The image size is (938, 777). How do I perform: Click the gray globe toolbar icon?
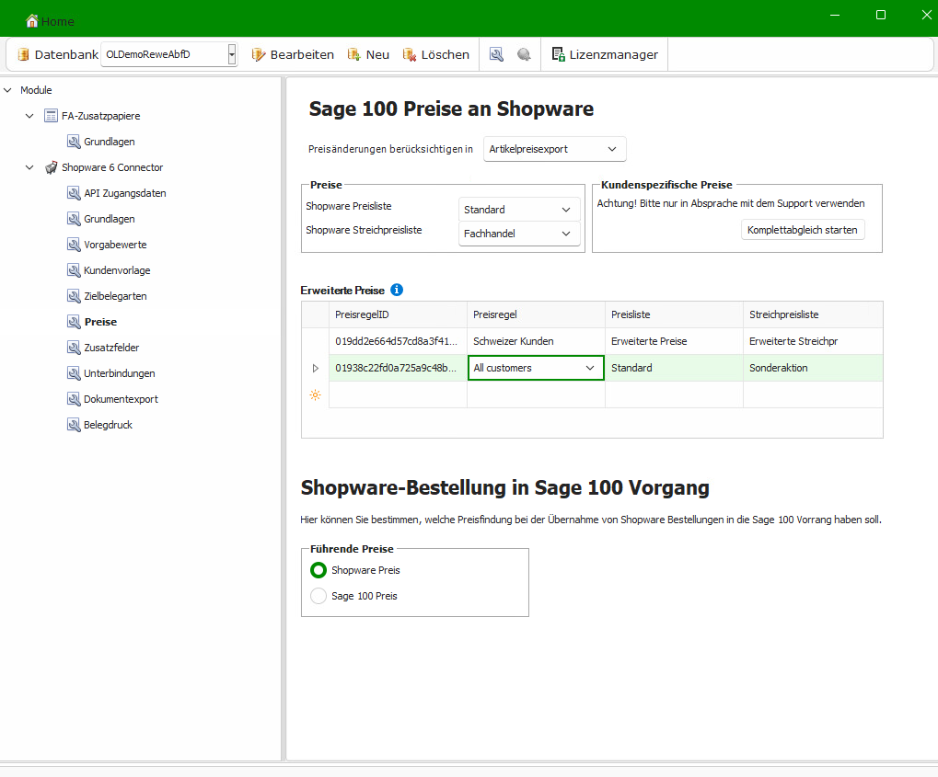(524, 54)
